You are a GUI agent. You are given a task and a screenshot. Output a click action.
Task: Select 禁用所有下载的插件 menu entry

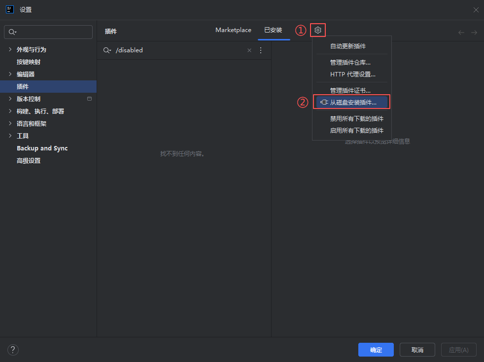pyautogui.click(x=356, y=119)
